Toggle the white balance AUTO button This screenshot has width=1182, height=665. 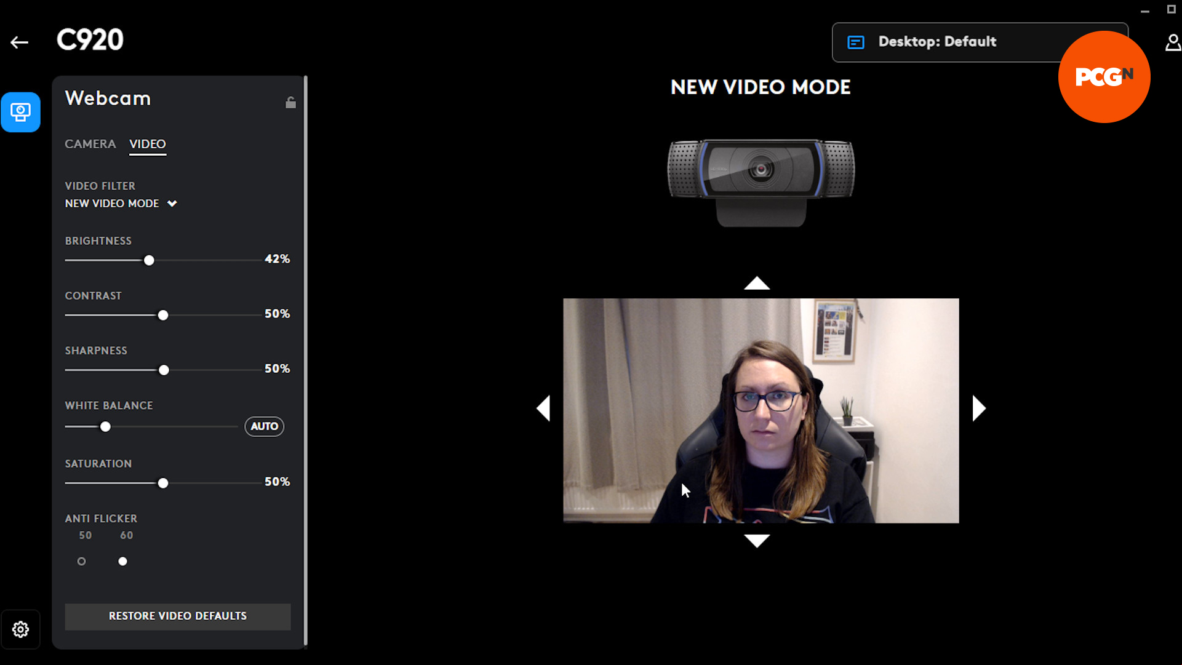point(265,426)
